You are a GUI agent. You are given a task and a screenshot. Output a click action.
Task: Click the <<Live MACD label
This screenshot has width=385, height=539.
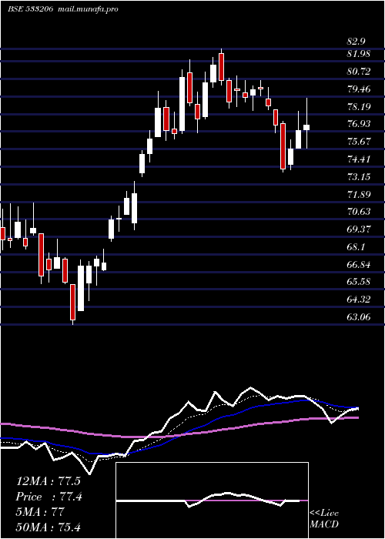pyautogui.click(x=324, y=519)
